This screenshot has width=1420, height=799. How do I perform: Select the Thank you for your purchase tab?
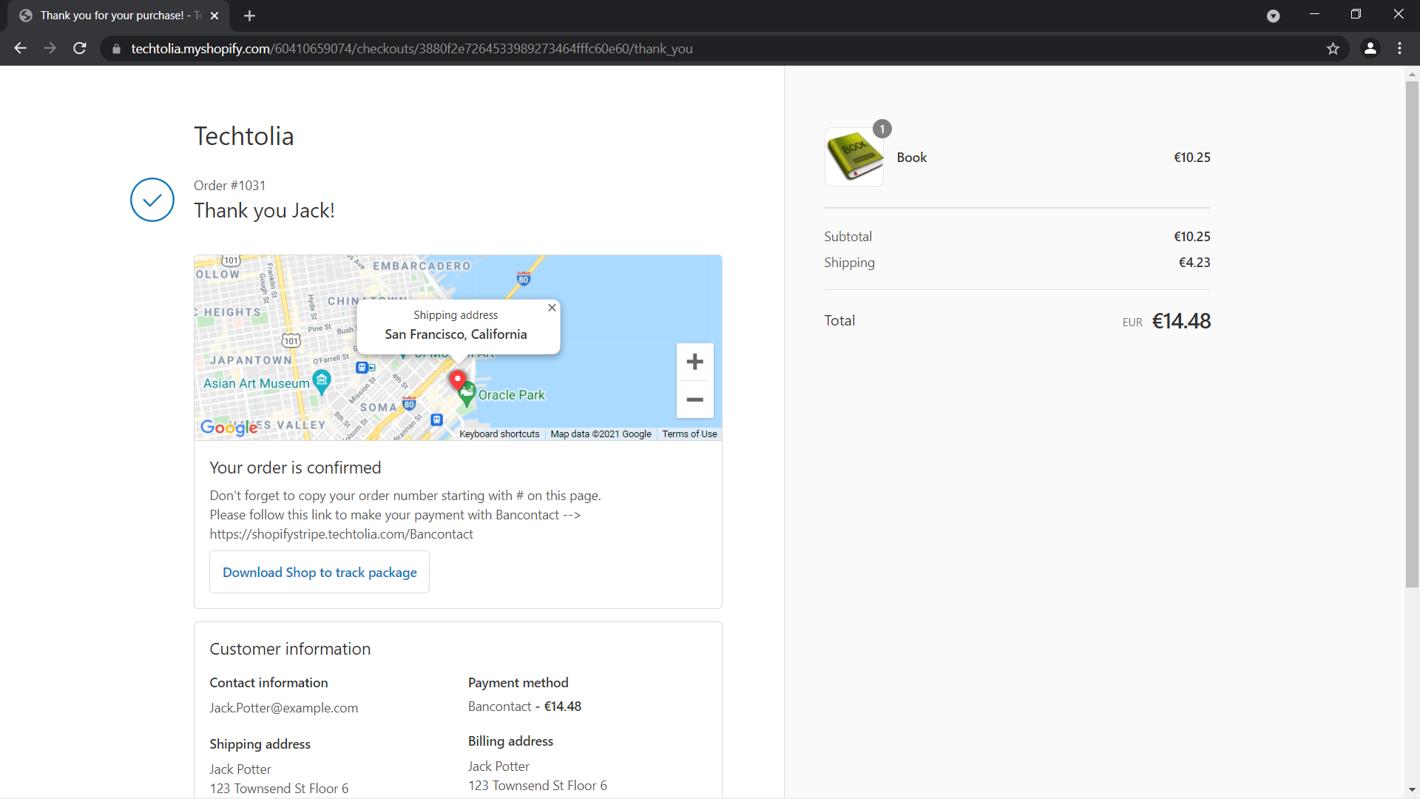point(118,16)
